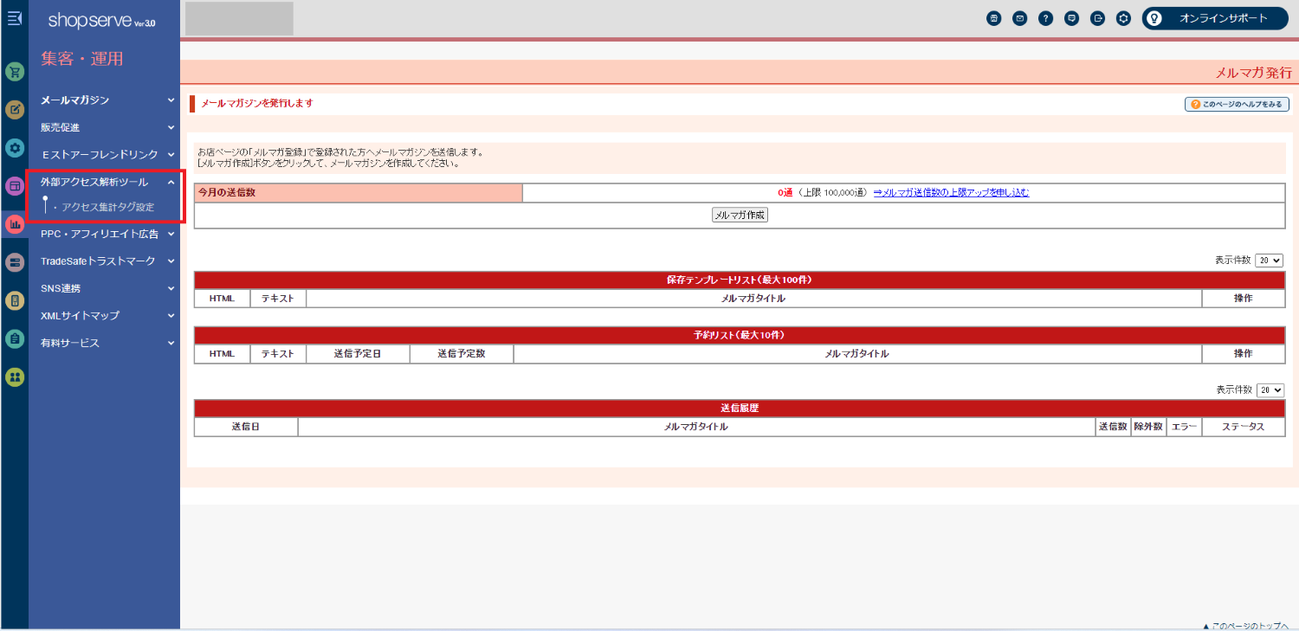Open the yellow mobile phone sidebar icon
Image resolution: width=1299 pixels, height=631 pixels.
click(x=15, y=300)
